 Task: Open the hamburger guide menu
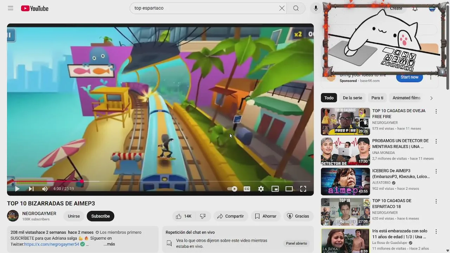click(x=11, y=8)
